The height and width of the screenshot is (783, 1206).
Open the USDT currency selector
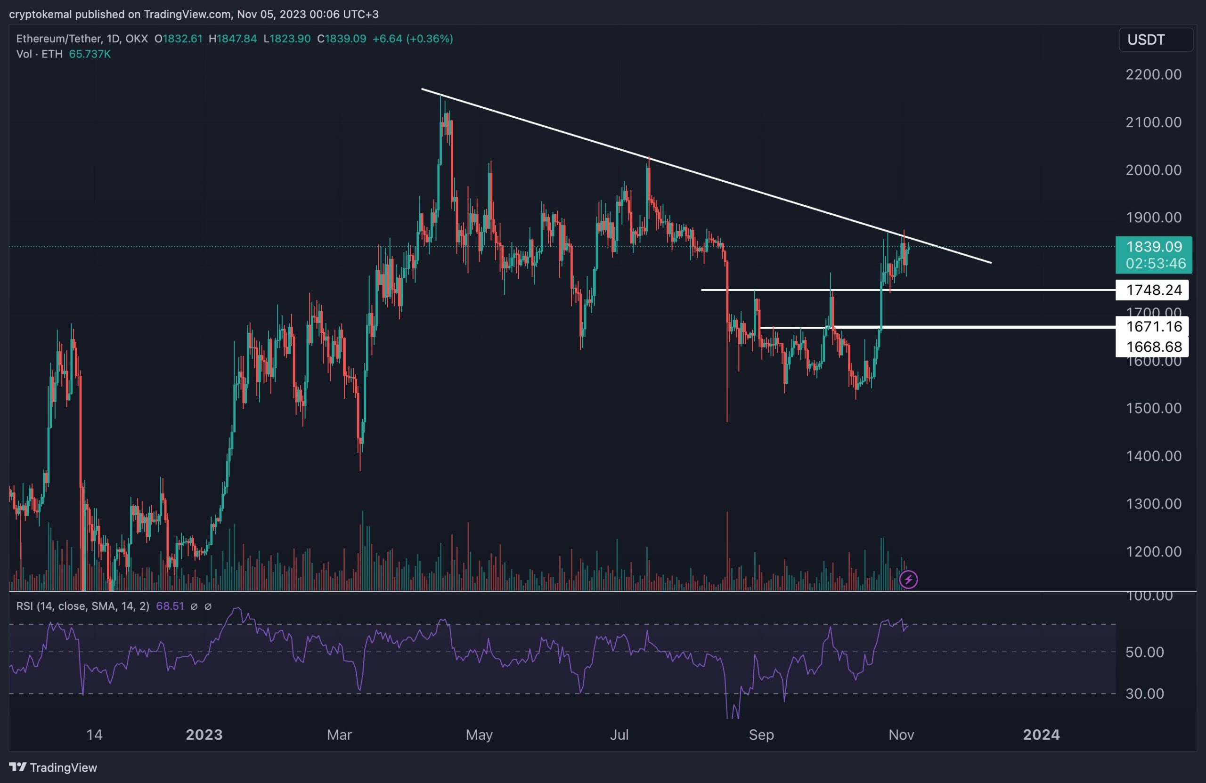[1155, 40]
